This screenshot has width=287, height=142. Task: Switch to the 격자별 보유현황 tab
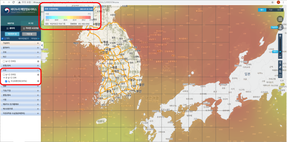[x=31, y=29]
